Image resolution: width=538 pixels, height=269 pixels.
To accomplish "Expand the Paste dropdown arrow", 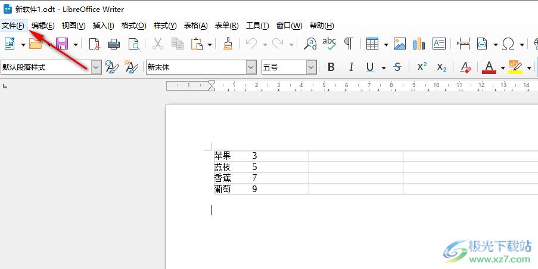I will click(210, 45).
